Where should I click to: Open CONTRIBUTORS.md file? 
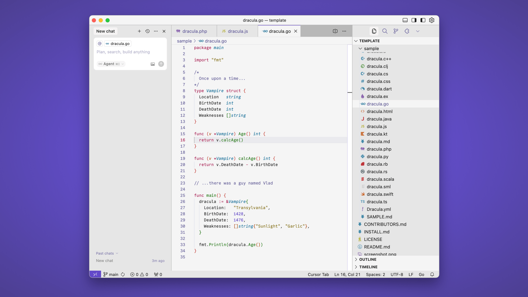396,224
